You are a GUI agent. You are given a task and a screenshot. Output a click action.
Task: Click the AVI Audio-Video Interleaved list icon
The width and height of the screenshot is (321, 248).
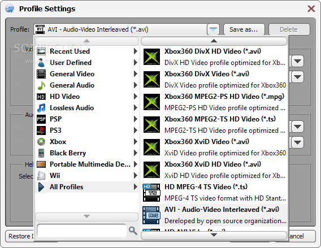(x=151, y=215)
